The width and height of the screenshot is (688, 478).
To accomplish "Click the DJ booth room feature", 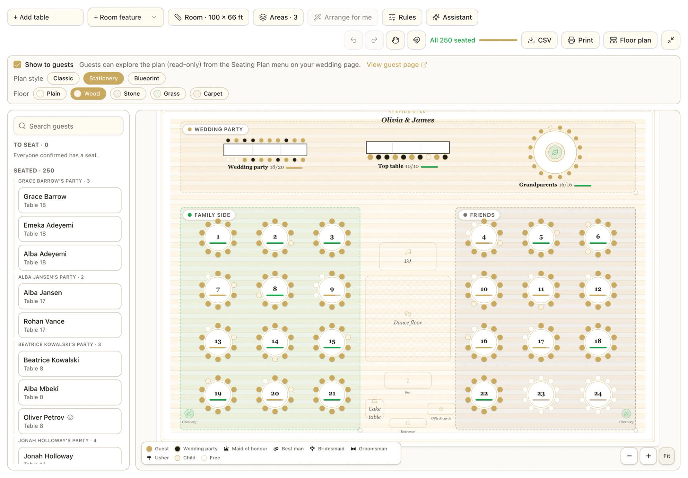I will [408, 257].
